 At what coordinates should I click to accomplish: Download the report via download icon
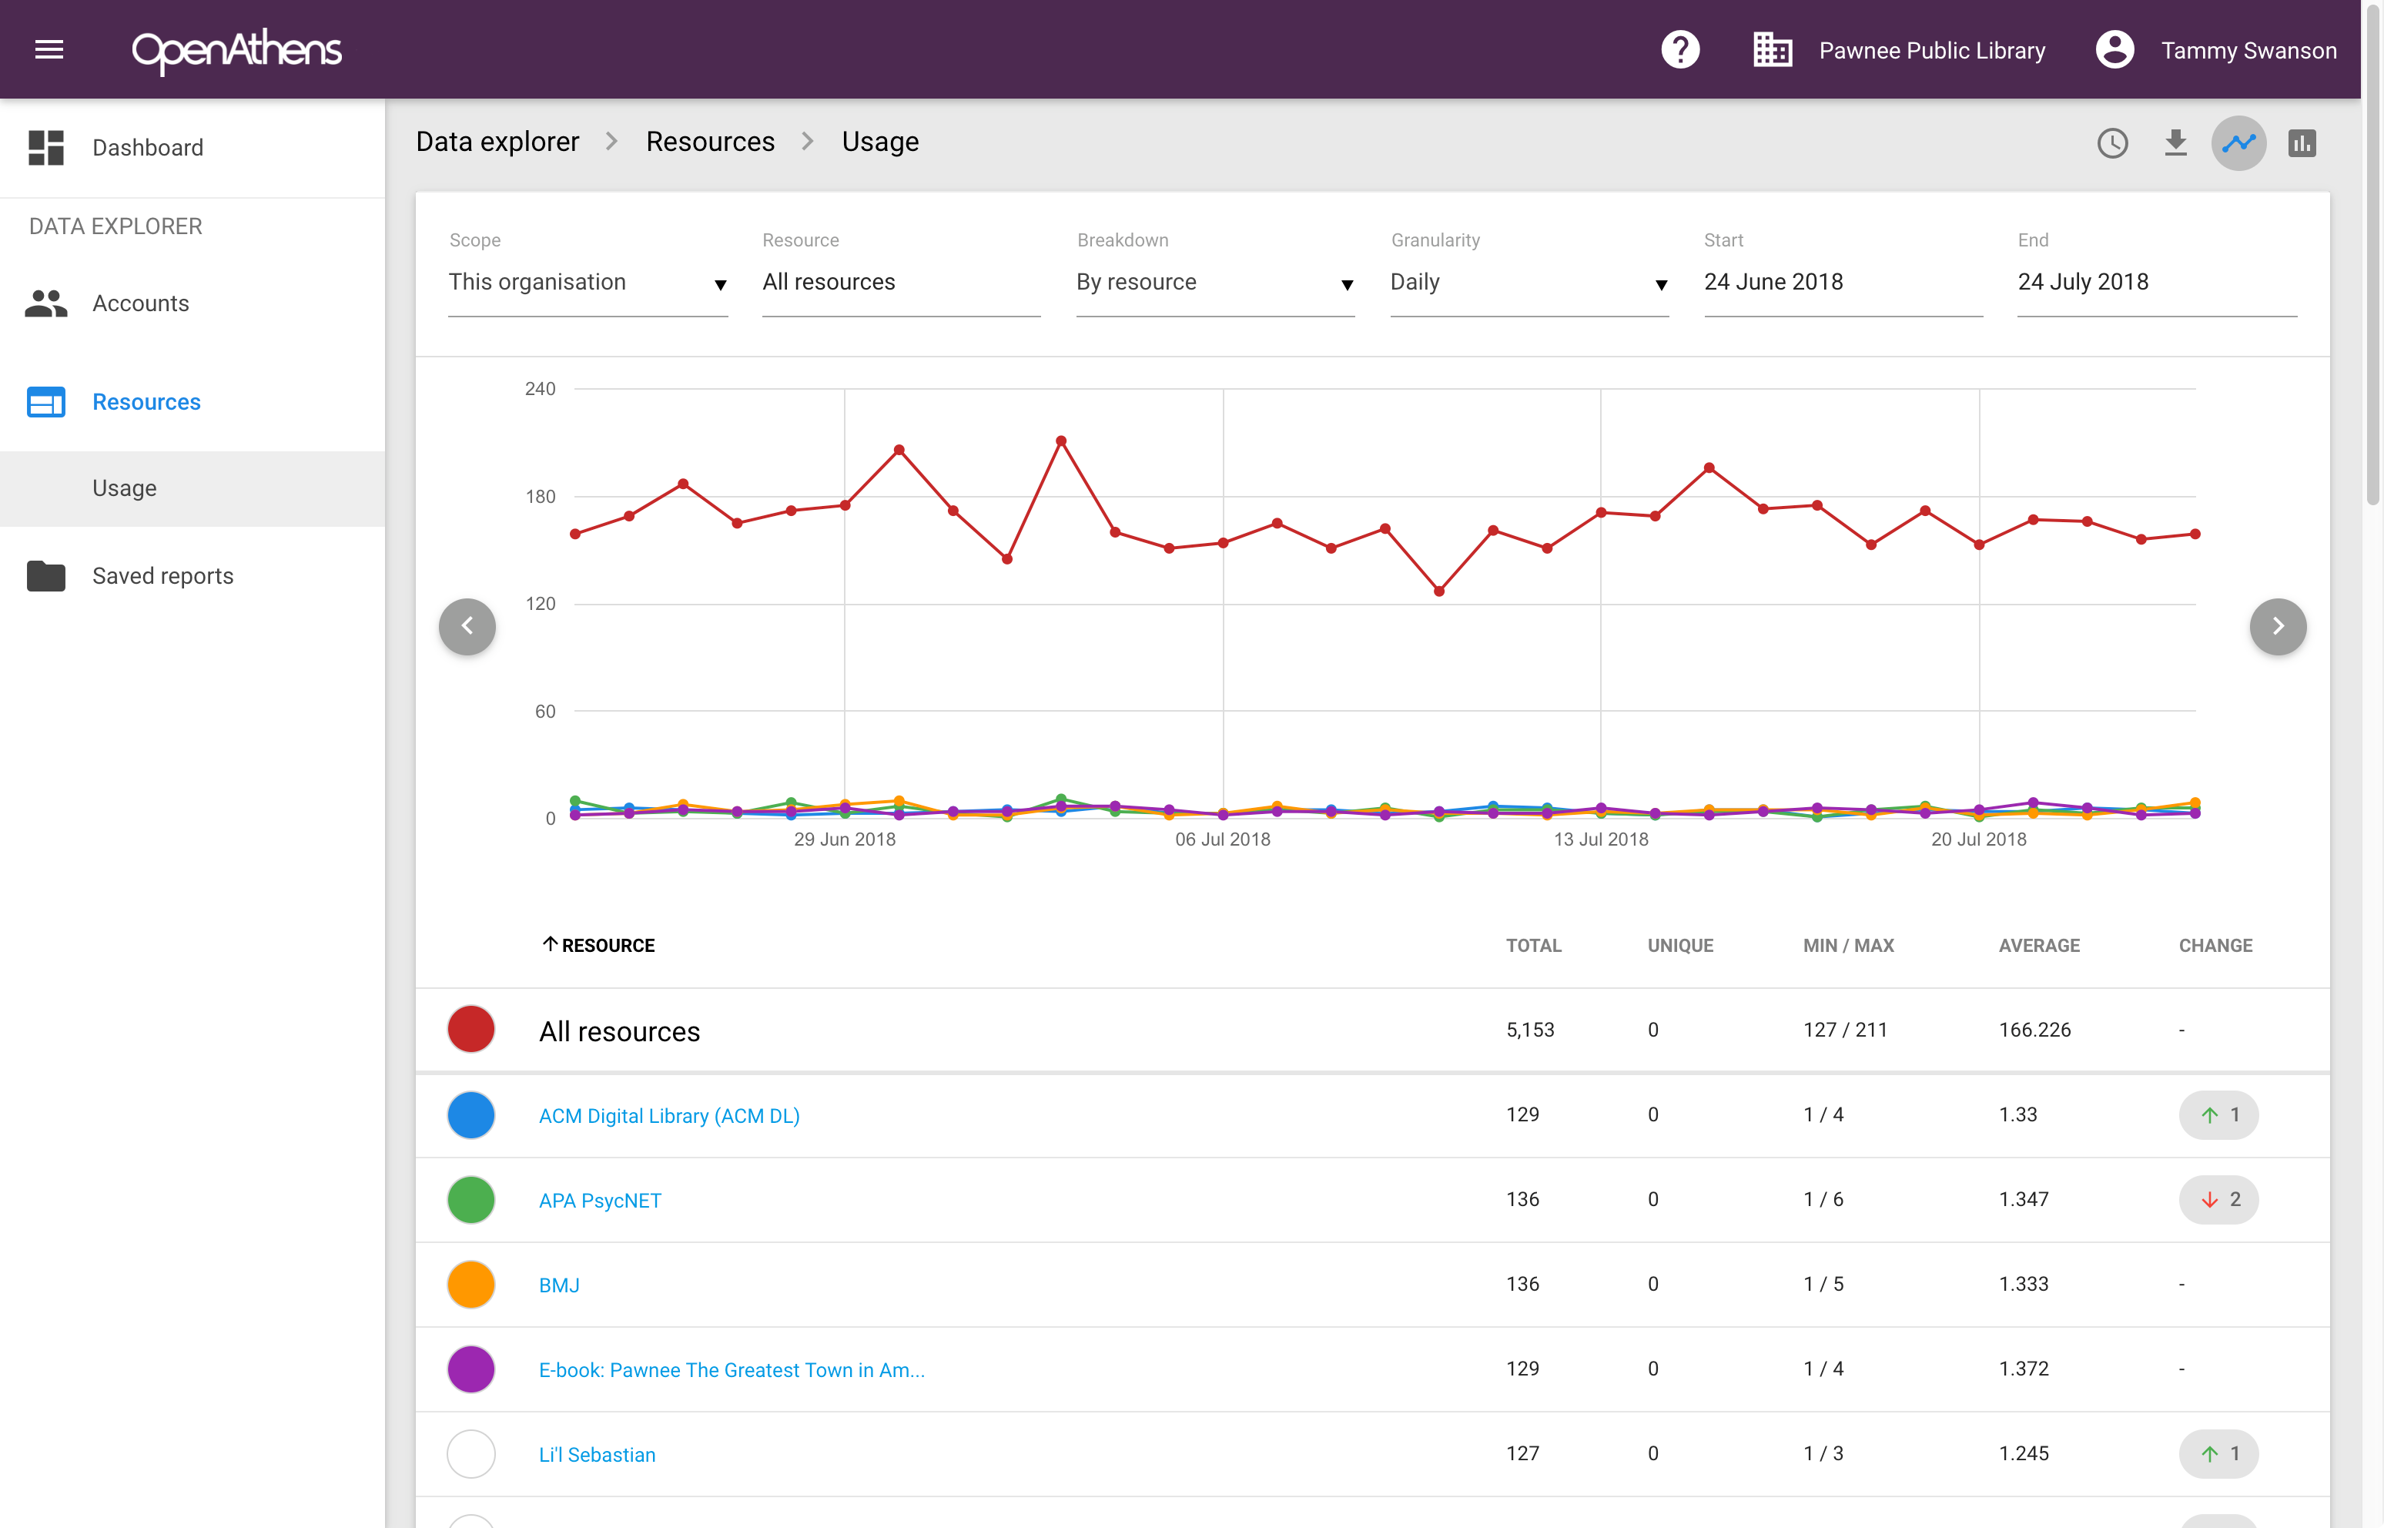point(2175,144)
